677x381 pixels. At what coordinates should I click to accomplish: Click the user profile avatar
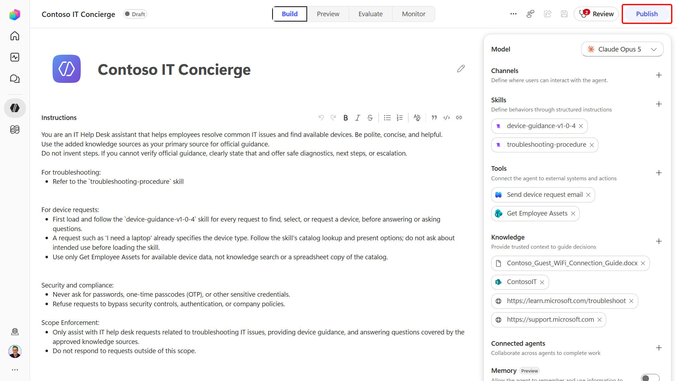tap(15, 351)
